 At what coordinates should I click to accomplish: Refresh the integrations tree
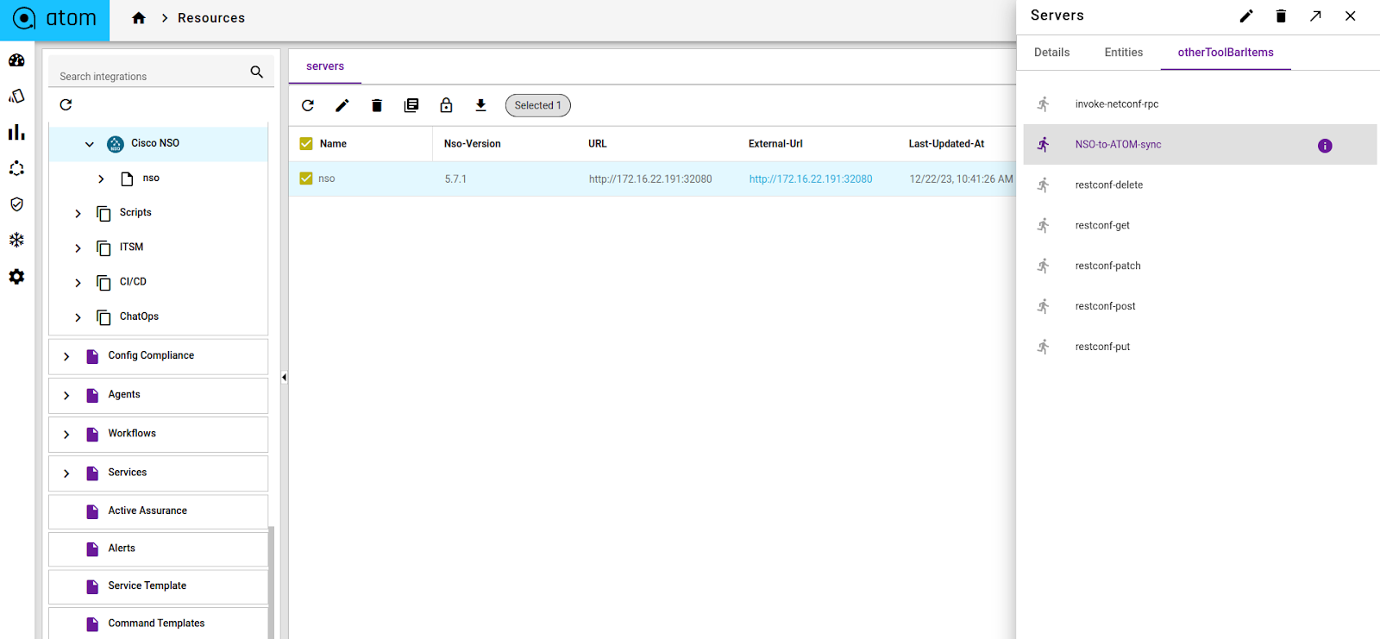[x=66, y=105]
